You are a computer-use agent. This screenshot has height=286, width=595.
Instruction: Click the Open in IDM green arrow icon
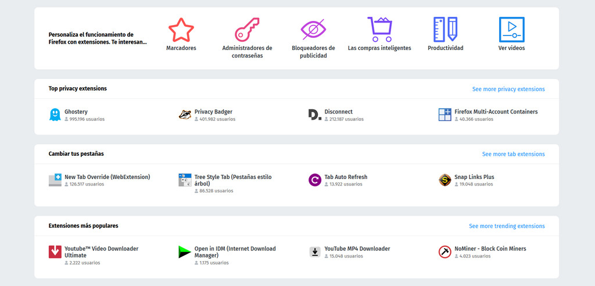tap(185, 252)
